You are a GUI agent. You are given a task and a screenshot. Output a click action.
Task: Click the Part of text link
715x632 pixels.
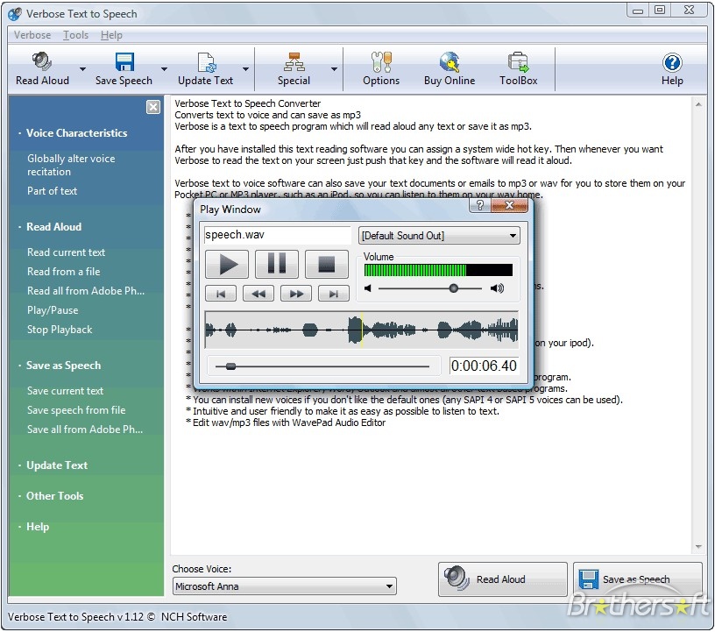tap(52, 191)
